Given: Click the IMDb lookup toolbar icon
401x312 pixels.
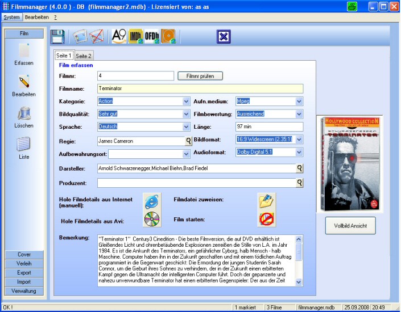Looking at the screenshot, I should (x=135, y=37).
